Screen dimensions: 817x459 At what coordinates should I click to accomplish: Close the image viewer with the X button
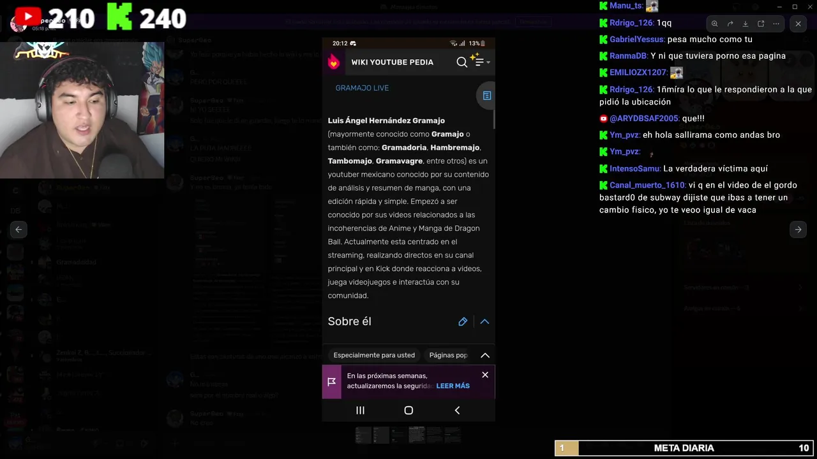tap(798, 24)
